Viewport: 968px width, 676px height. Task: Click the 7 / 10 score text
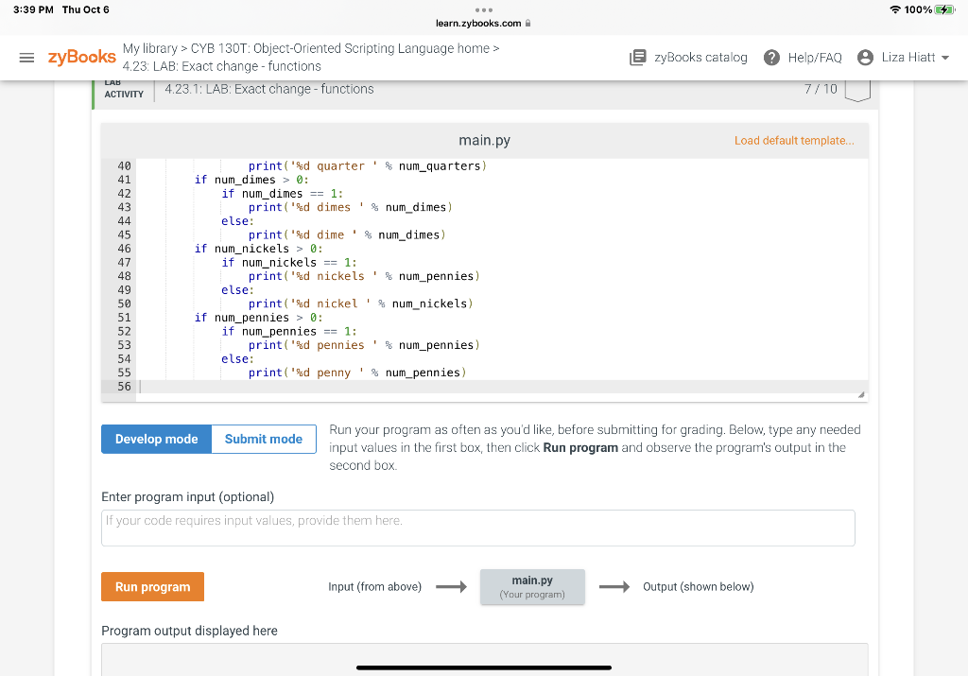coord(821,89)
